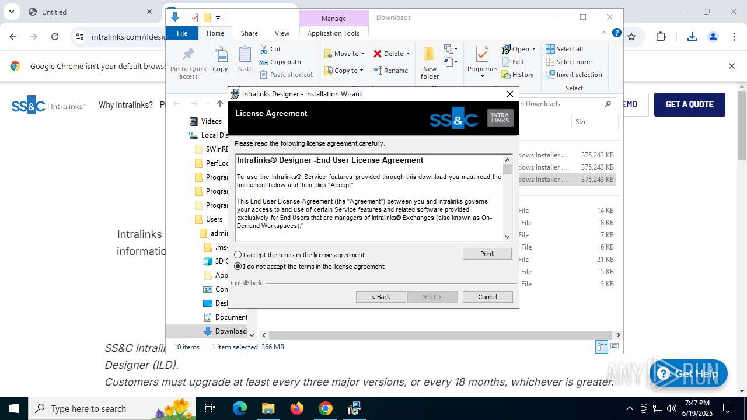Open Chrome Extensions puzzle icon
The image size is (747, 420).
coord(661,37)
